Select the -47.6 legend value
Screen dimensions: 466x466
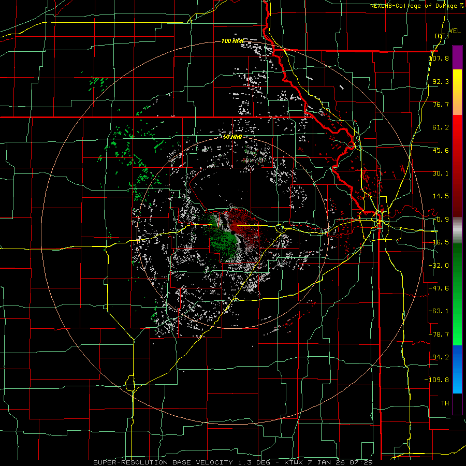(439, 288)
